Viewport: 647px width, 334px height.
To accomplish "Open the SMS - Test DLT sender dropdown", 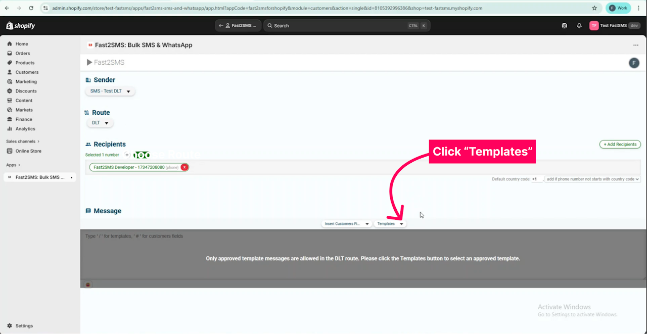I will 110,91.
